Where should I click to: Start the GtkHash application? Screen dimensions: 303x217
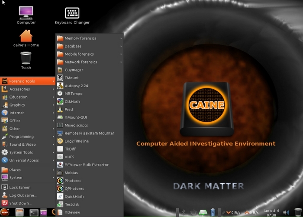pyautogui.click(x=72, y=102)
